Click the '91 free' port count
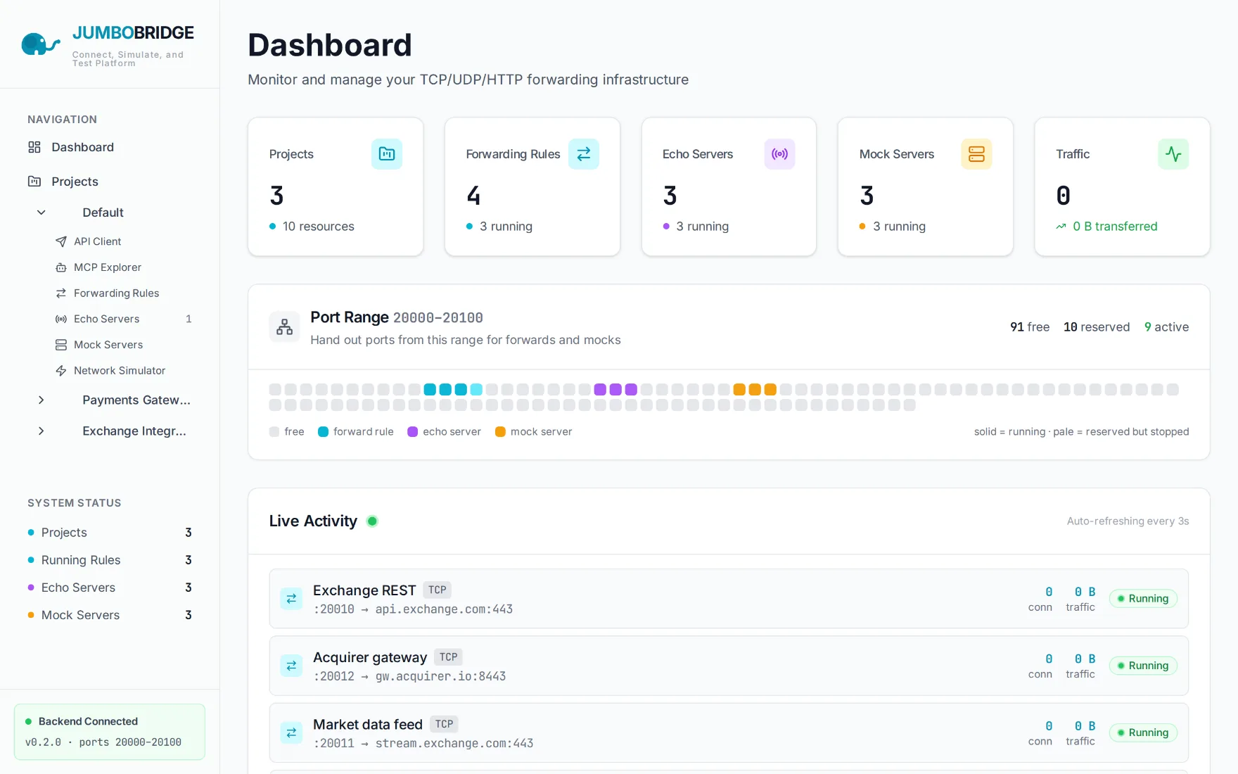 1030,327
